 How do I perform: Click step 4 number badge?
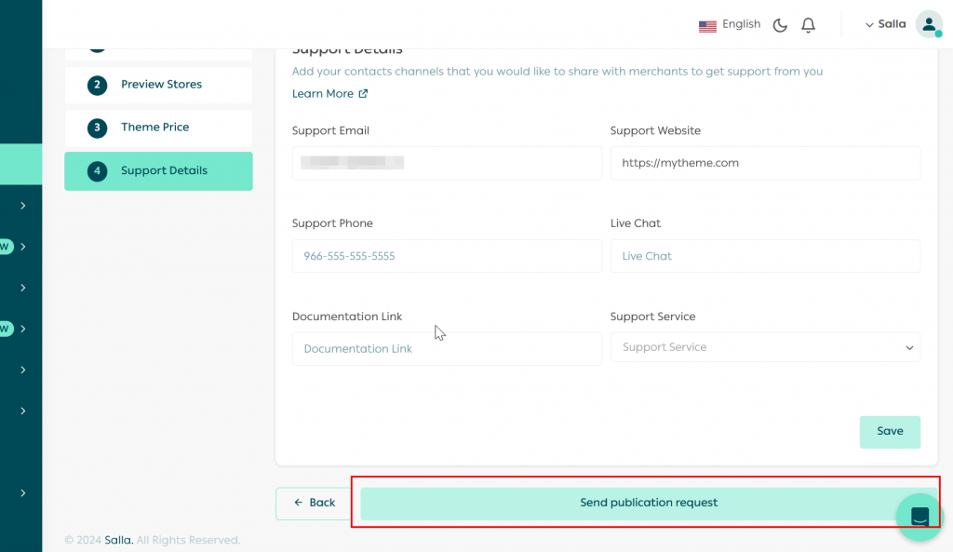click(97, 171)
